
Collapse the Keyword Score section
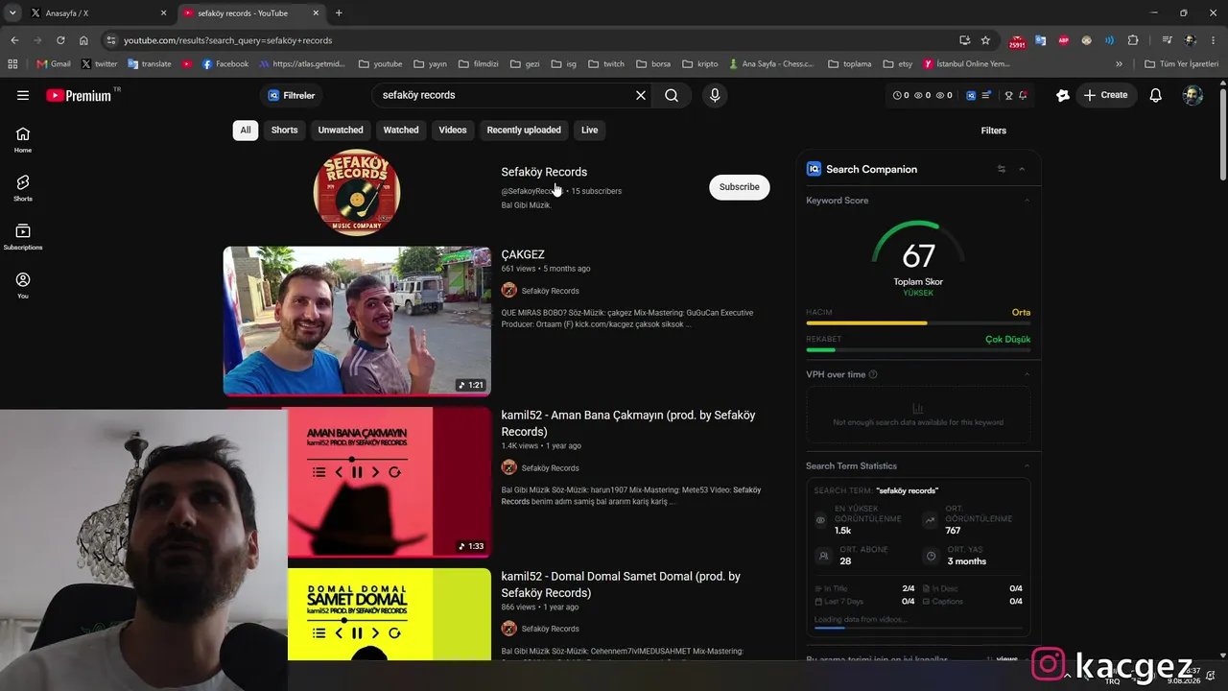tap(1027, 201)
